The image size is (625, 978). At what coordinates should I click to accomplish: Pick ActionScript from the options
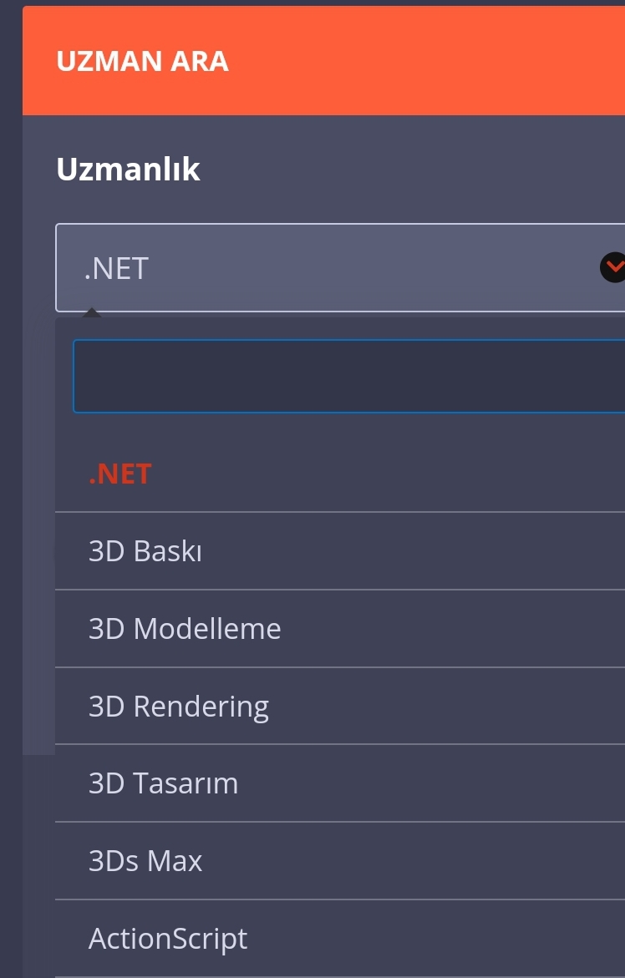340,938
